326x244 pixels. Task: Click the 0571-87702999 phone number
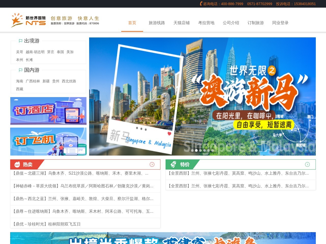point(260,4)
